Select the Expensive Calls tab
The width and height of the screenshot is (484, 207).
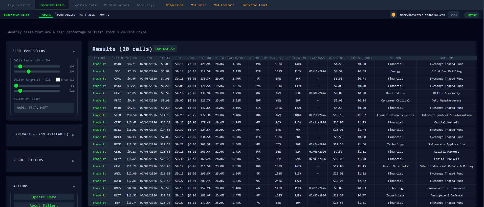52,5
